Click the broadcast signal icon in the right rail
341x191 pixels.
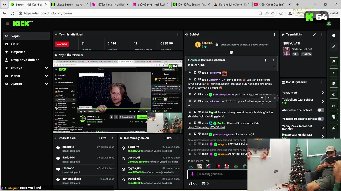tap(334, 106)
